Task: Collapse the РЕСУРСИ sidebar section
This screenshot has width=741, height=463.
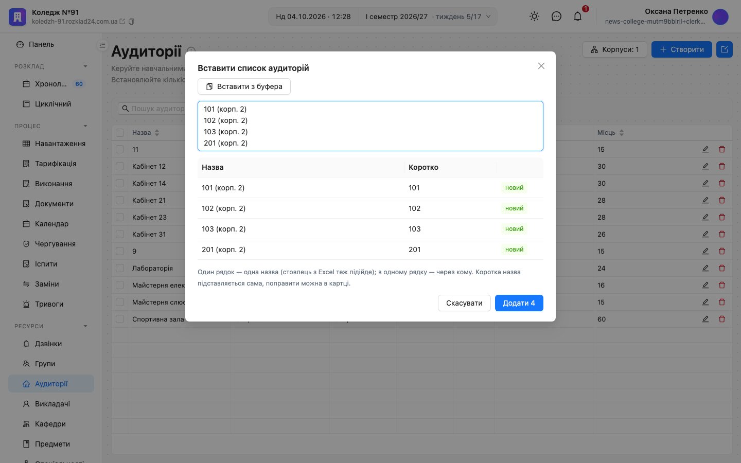Action: pos(85,326)
